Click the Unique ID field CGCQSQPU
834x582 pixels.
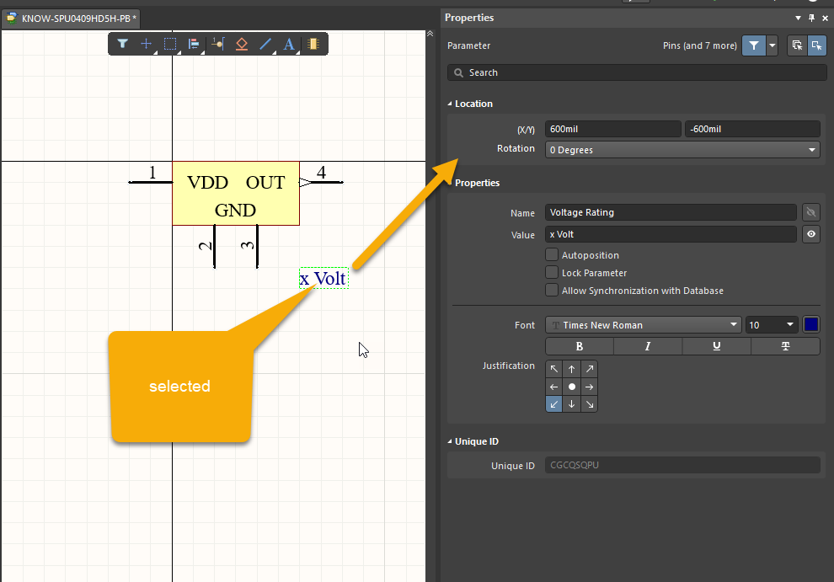point(682,465)
